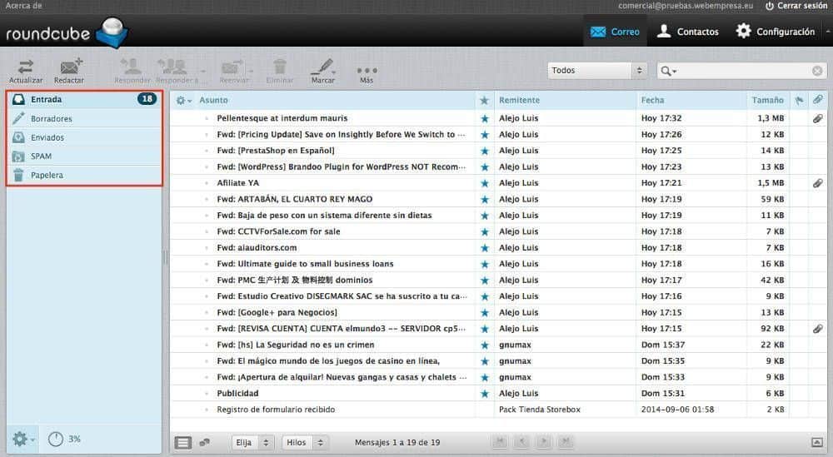Sort messages by Remitente column
The image size is (833, 457).
click(x=519, y=101)
